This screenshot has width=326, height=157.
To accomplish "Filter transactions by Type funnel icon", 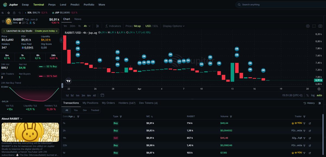I will [x=121, y=117].
